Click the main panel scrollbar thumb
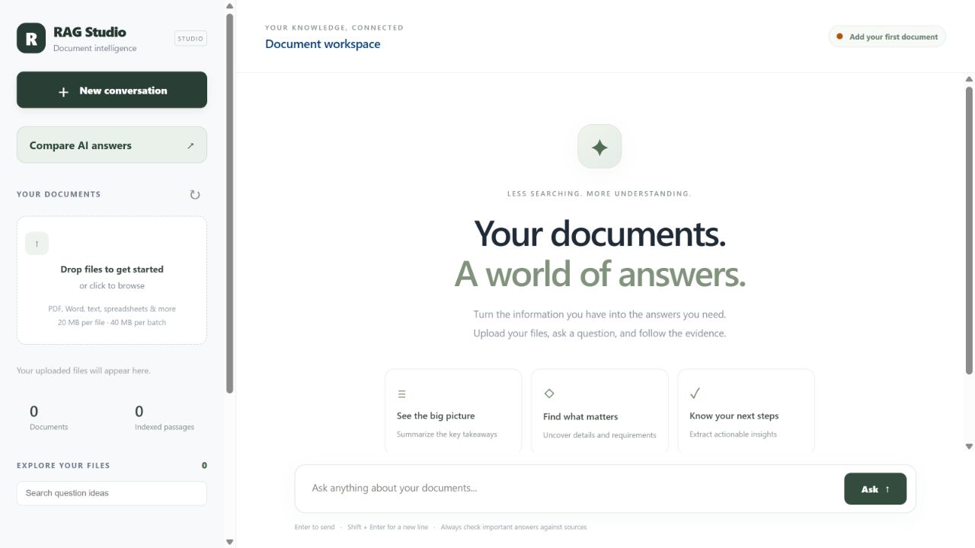975x548 pixels. [x=969, y=230]
